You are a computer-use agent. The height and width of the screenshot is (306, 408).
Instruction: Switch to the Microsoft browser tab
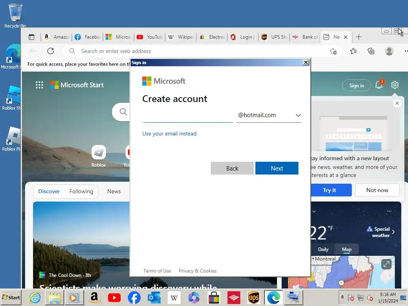[119, 37]
